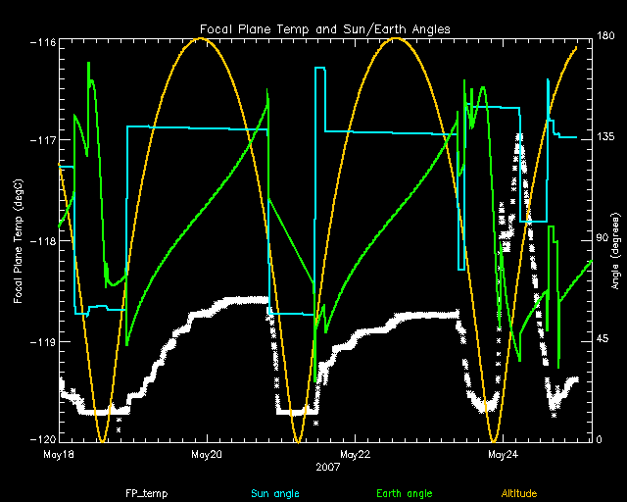Click the chart title Focal Plane Temp and Sun/Earth Angles
627x502 pixels.
[x=325, y=29]
